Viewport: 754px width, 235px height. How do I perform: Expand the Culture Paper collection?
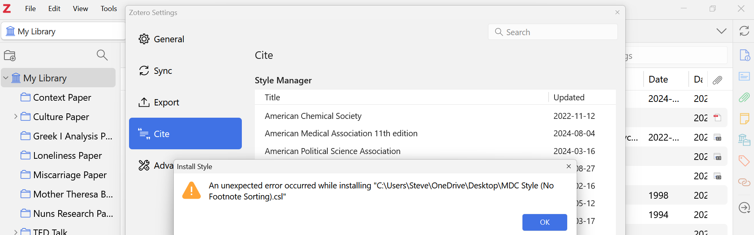15,117
